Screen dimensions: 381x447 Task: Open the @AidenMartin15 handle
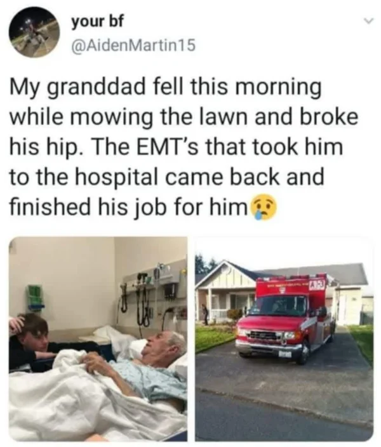133,44
